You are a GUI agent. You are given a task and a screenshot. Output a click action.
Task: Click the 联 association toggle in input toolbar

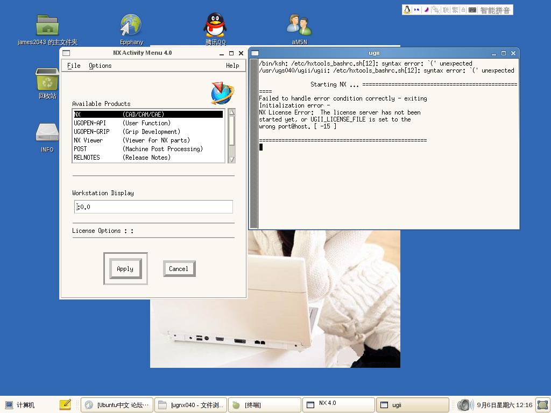coord(446,10)
